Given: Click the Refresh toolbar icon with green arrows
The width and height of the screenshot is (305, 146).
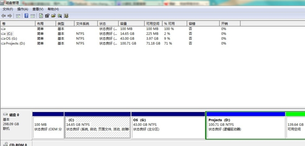Looking at the screenshot, I should point(41,16).
